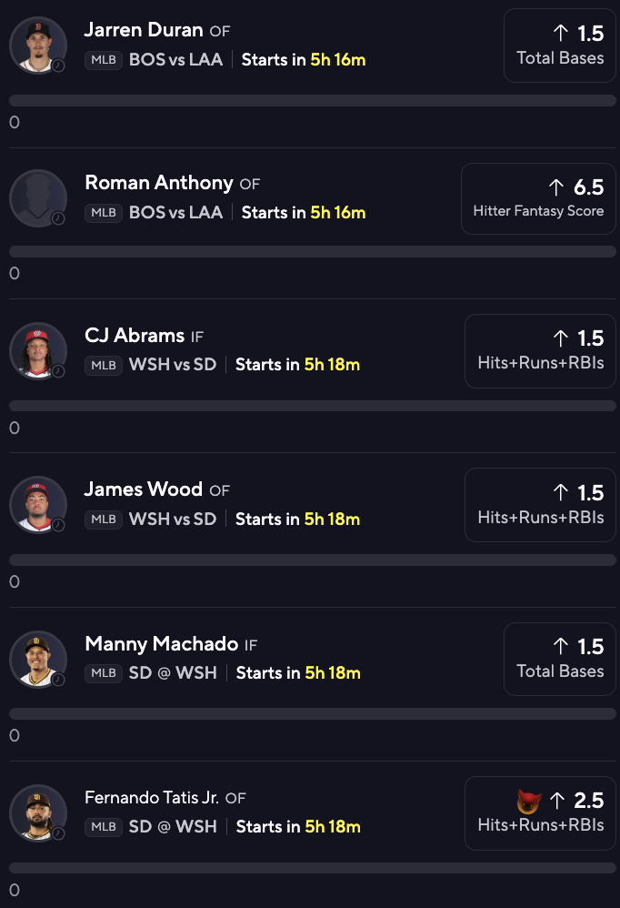Click Manny Machado's player headshot
This screenshot has height=908, width=620.
point(38,658)
